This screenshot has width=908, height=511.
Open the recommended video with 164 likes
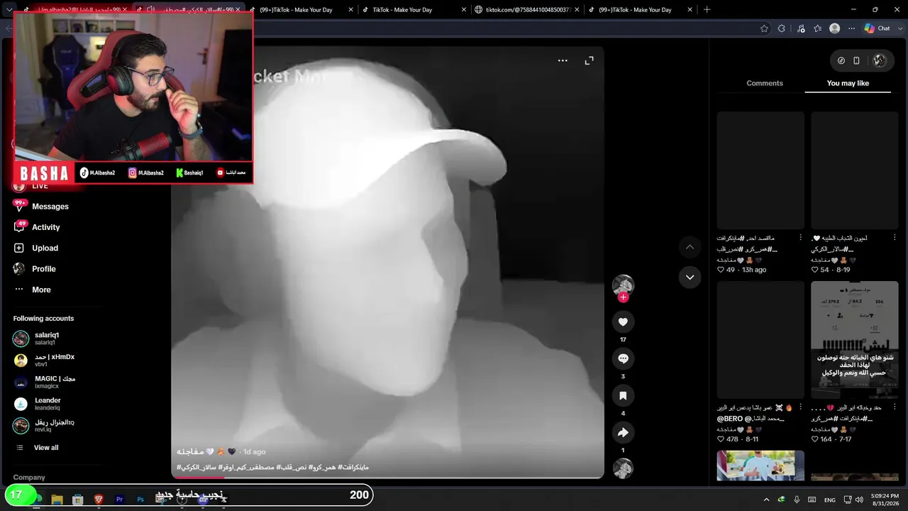pyautogui.click(x=855, y=339)
